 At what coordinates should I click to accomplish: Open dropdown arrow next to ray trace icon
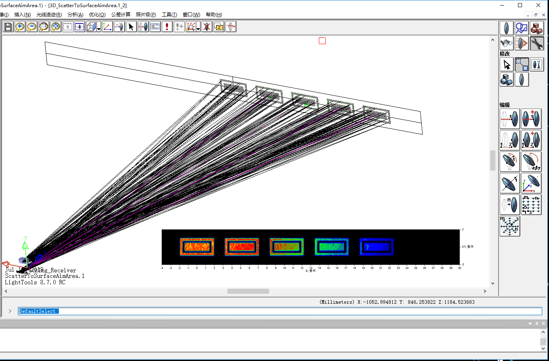click(198, 29)
